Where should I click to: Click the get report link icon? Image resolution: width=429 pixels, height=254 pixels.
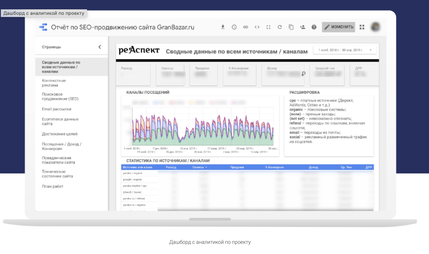tap(246, 27)
